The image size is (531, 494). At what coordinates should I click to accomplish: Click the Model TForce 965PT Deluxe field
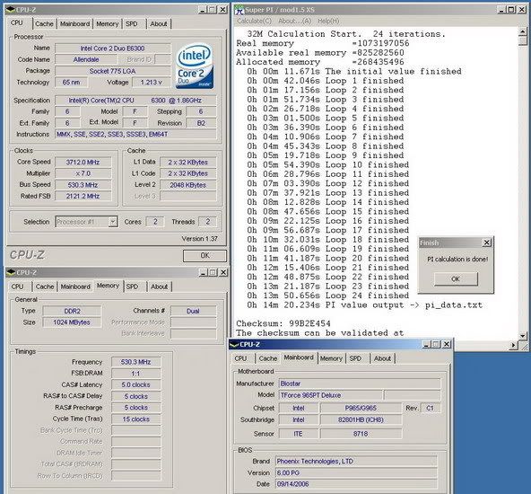coord(330,395)
